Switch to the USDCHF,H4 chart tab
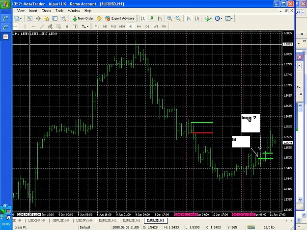307x230 pixels. (37, 220)
